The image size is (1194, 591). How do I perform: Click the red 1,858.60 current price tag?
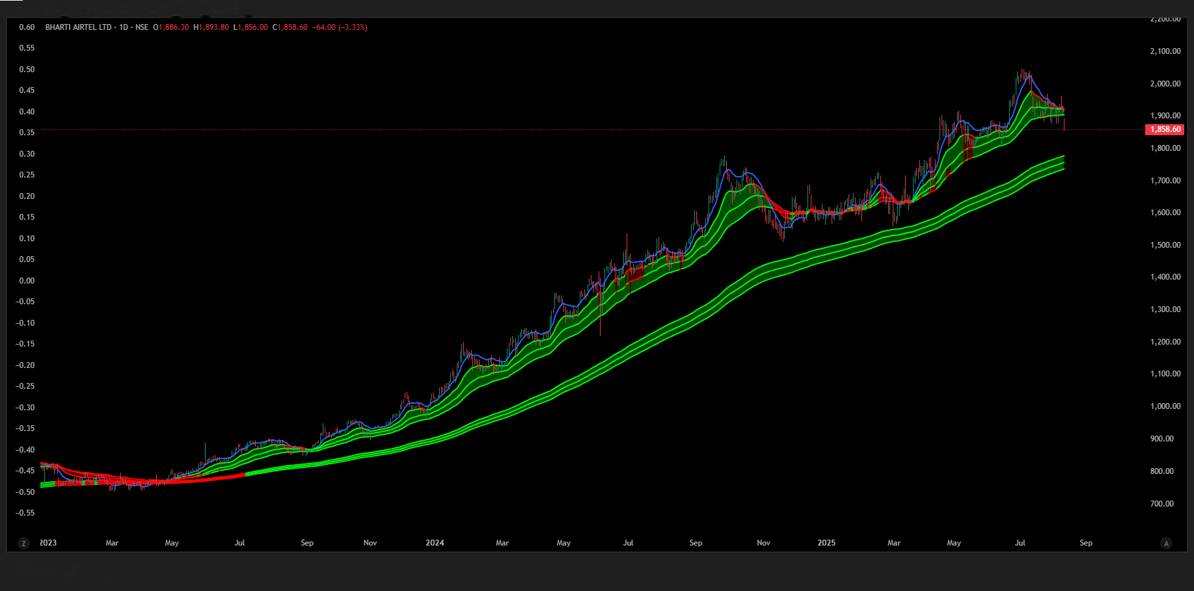coord(1165,129)
